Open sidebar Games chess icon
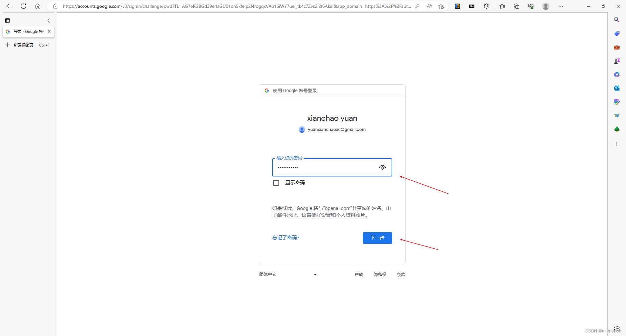 pos(617,61)
